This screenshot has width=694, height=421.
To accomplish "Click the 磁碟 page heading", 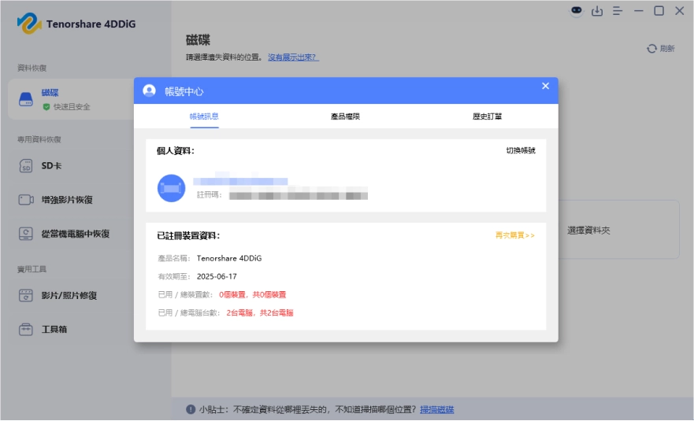I will pyautogui.click(x=198, y=40).
